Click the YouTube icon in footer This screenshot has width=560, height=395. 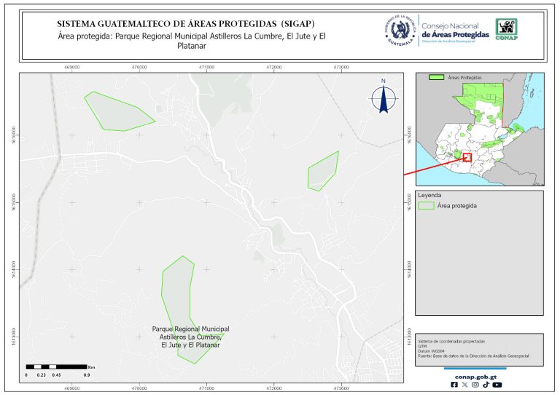click(497, 385)
